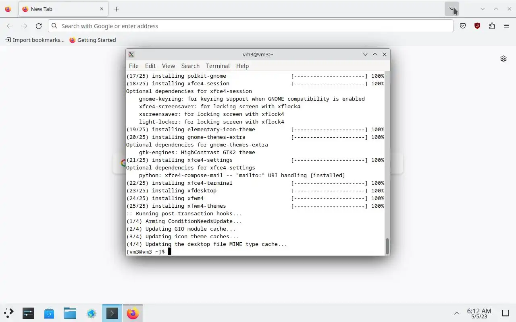Screen dimensions: 516x322
Task: Click the terminal prompt line [vm3@vm3 ~]$
Action: tap(146, 252)
